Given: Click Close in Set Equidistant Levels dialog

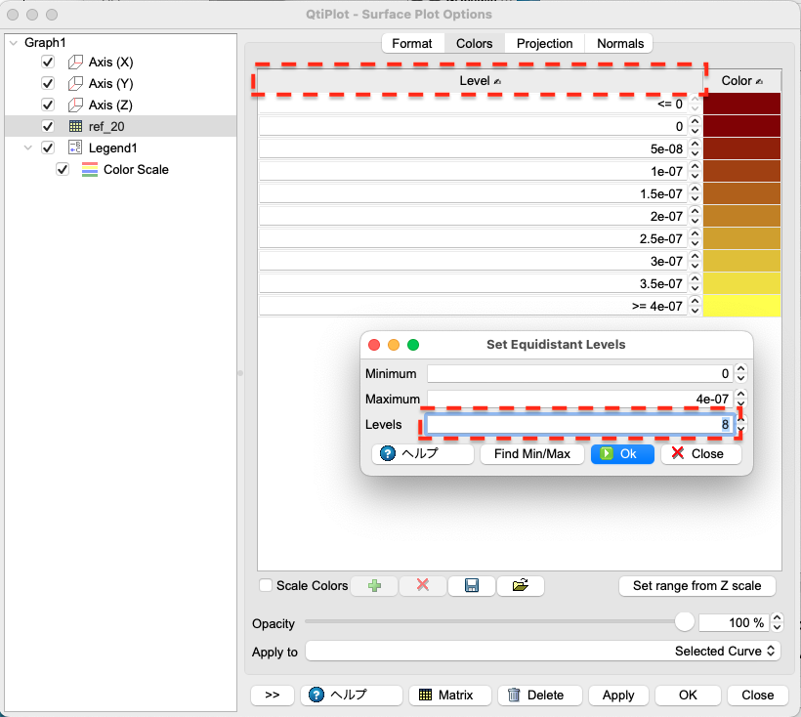Looking at the screenshot, I should click(701, 454).
